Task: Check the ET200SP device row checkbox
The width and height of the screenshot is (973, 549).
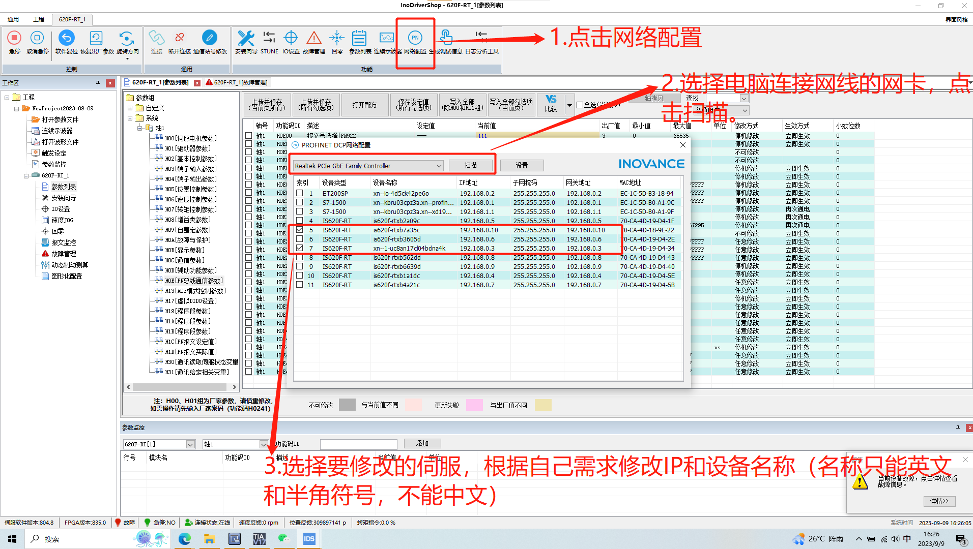Action: pyautogui.click(x=300, y=193)
